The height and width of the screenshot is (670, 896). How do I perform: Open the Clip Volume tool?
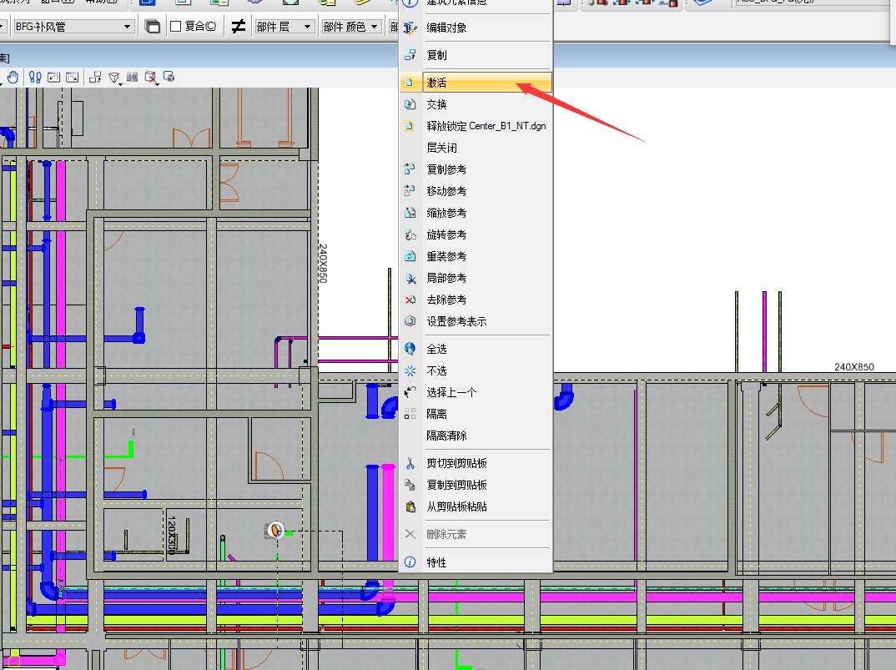[151, 78]
